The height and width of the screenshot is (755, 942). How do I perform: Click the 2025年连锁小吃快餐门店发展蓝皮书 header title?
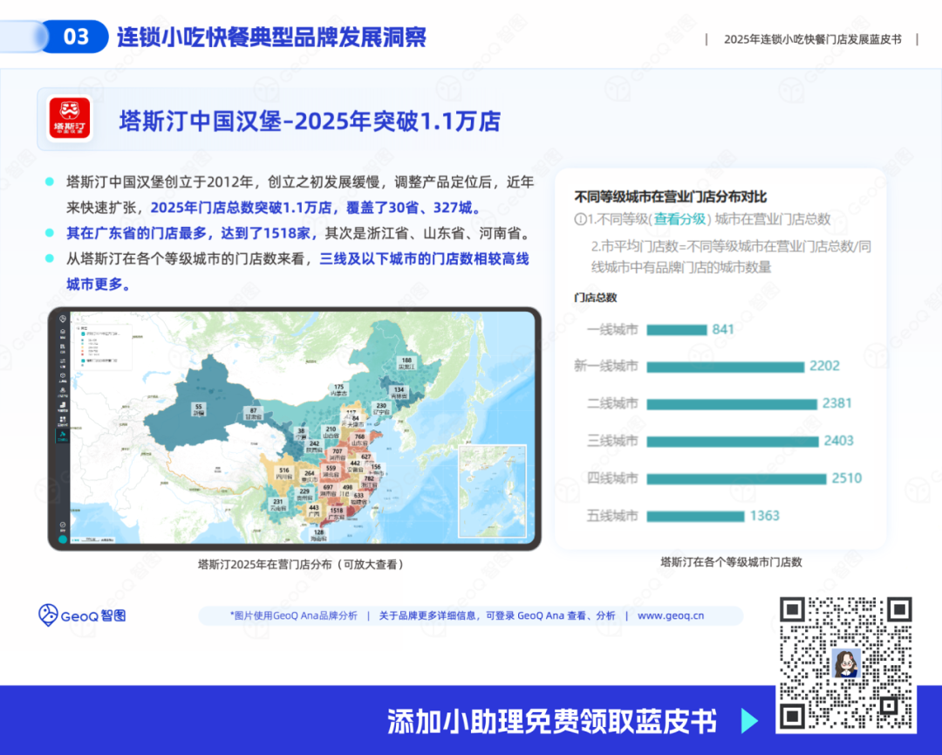point(812,39)
